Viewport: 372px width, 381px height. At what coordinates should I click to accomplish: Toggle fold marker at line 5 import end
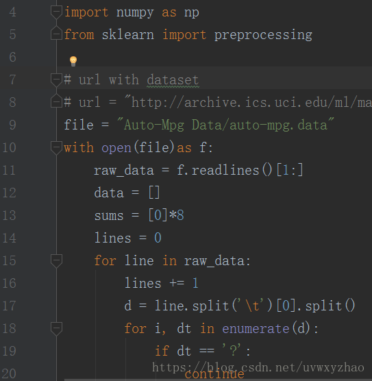(x=56, y=33)
